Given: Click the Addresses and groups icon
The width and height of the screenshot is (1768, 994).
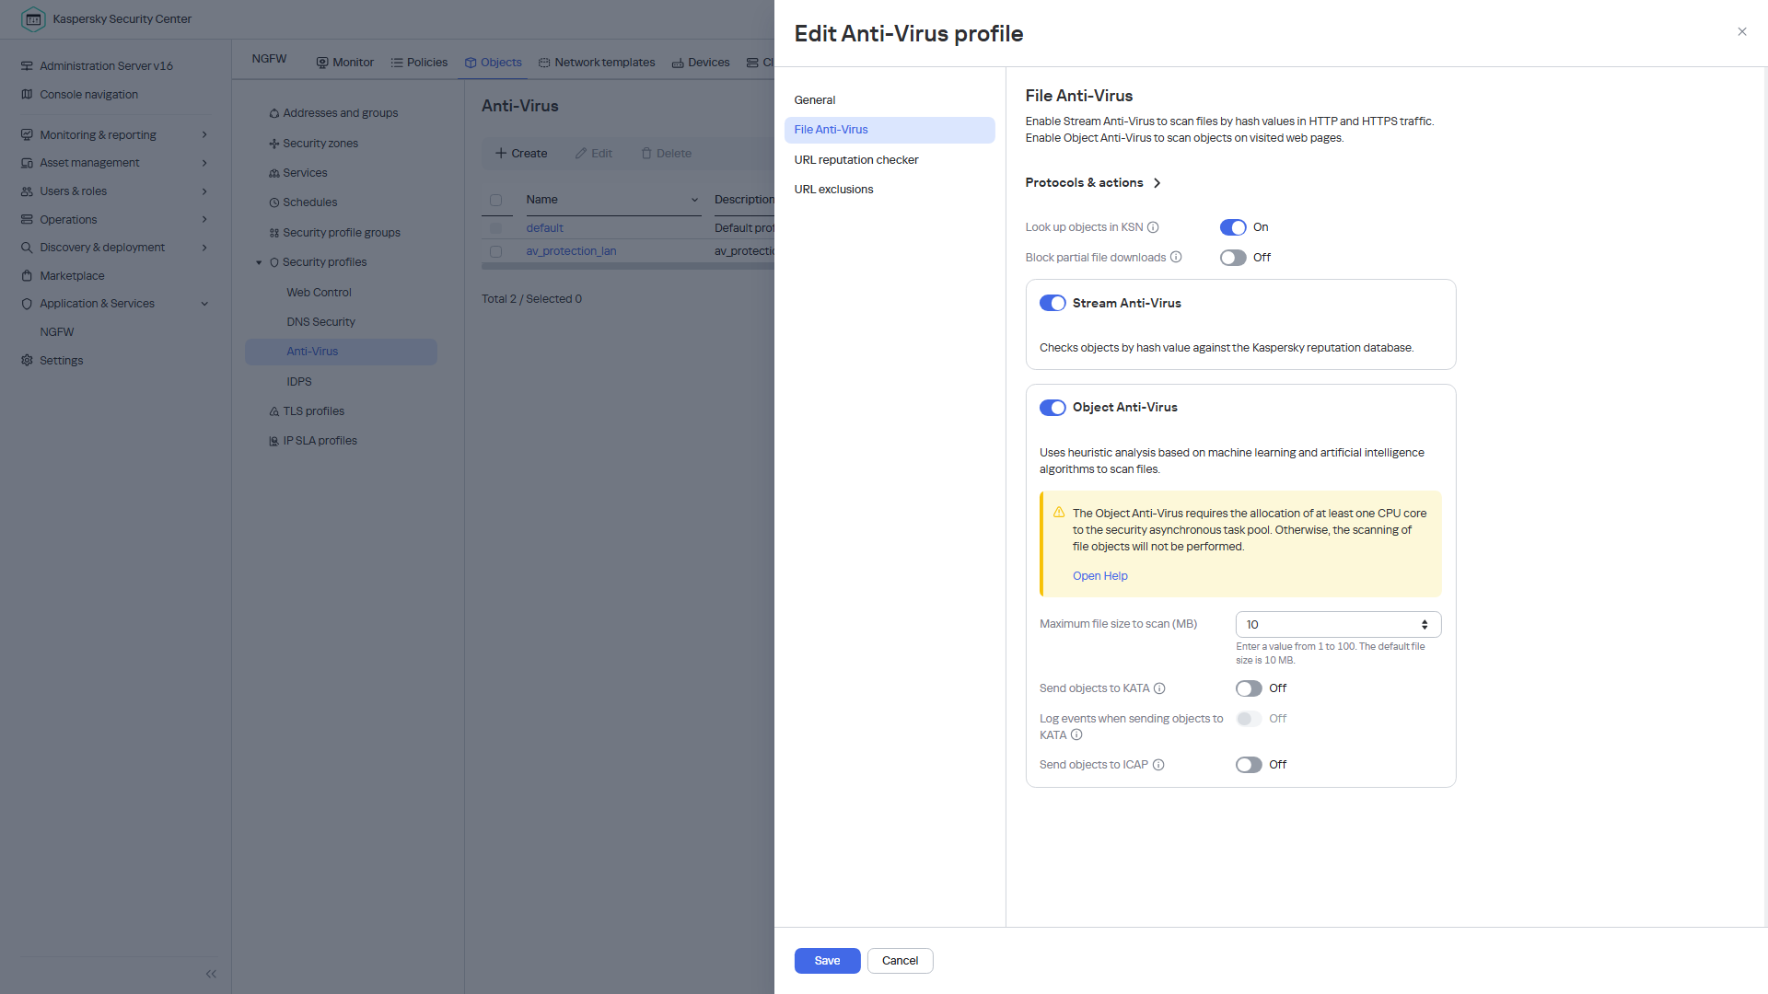Looking at the screenshot, I should click(x=274, y=113).
